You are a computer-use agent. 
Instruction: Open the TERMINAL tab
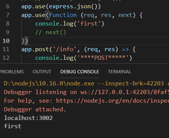pos(120,72)
